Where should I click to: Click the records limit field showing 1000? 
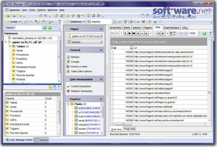tap(193, 33)
